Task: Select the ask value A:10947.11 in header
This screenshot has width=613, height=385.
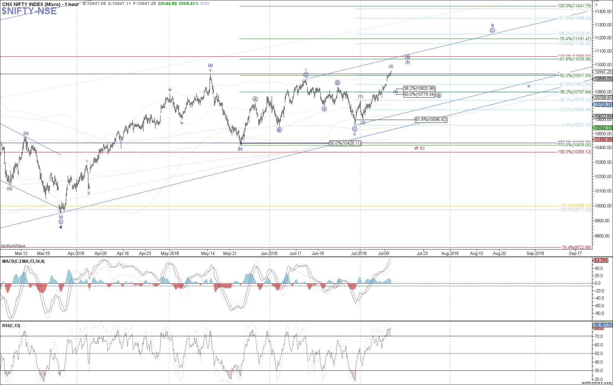Action: tap(119, 3)
